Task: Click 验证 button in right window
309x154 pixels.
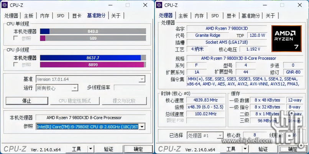Action: click(x=263, y=149)
